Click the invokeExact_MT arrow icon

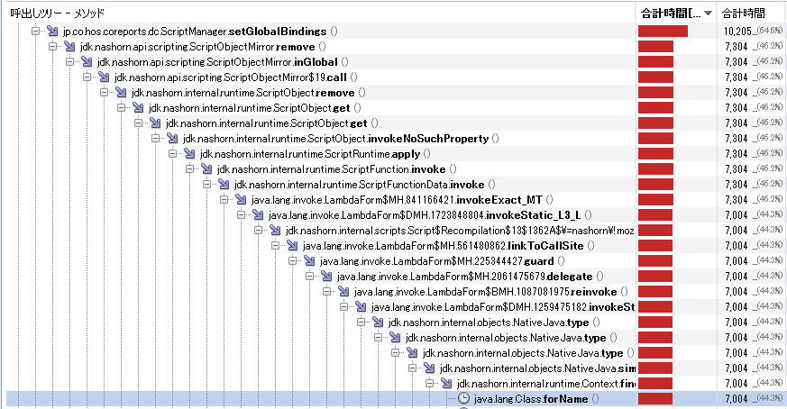tap(241, 200)
